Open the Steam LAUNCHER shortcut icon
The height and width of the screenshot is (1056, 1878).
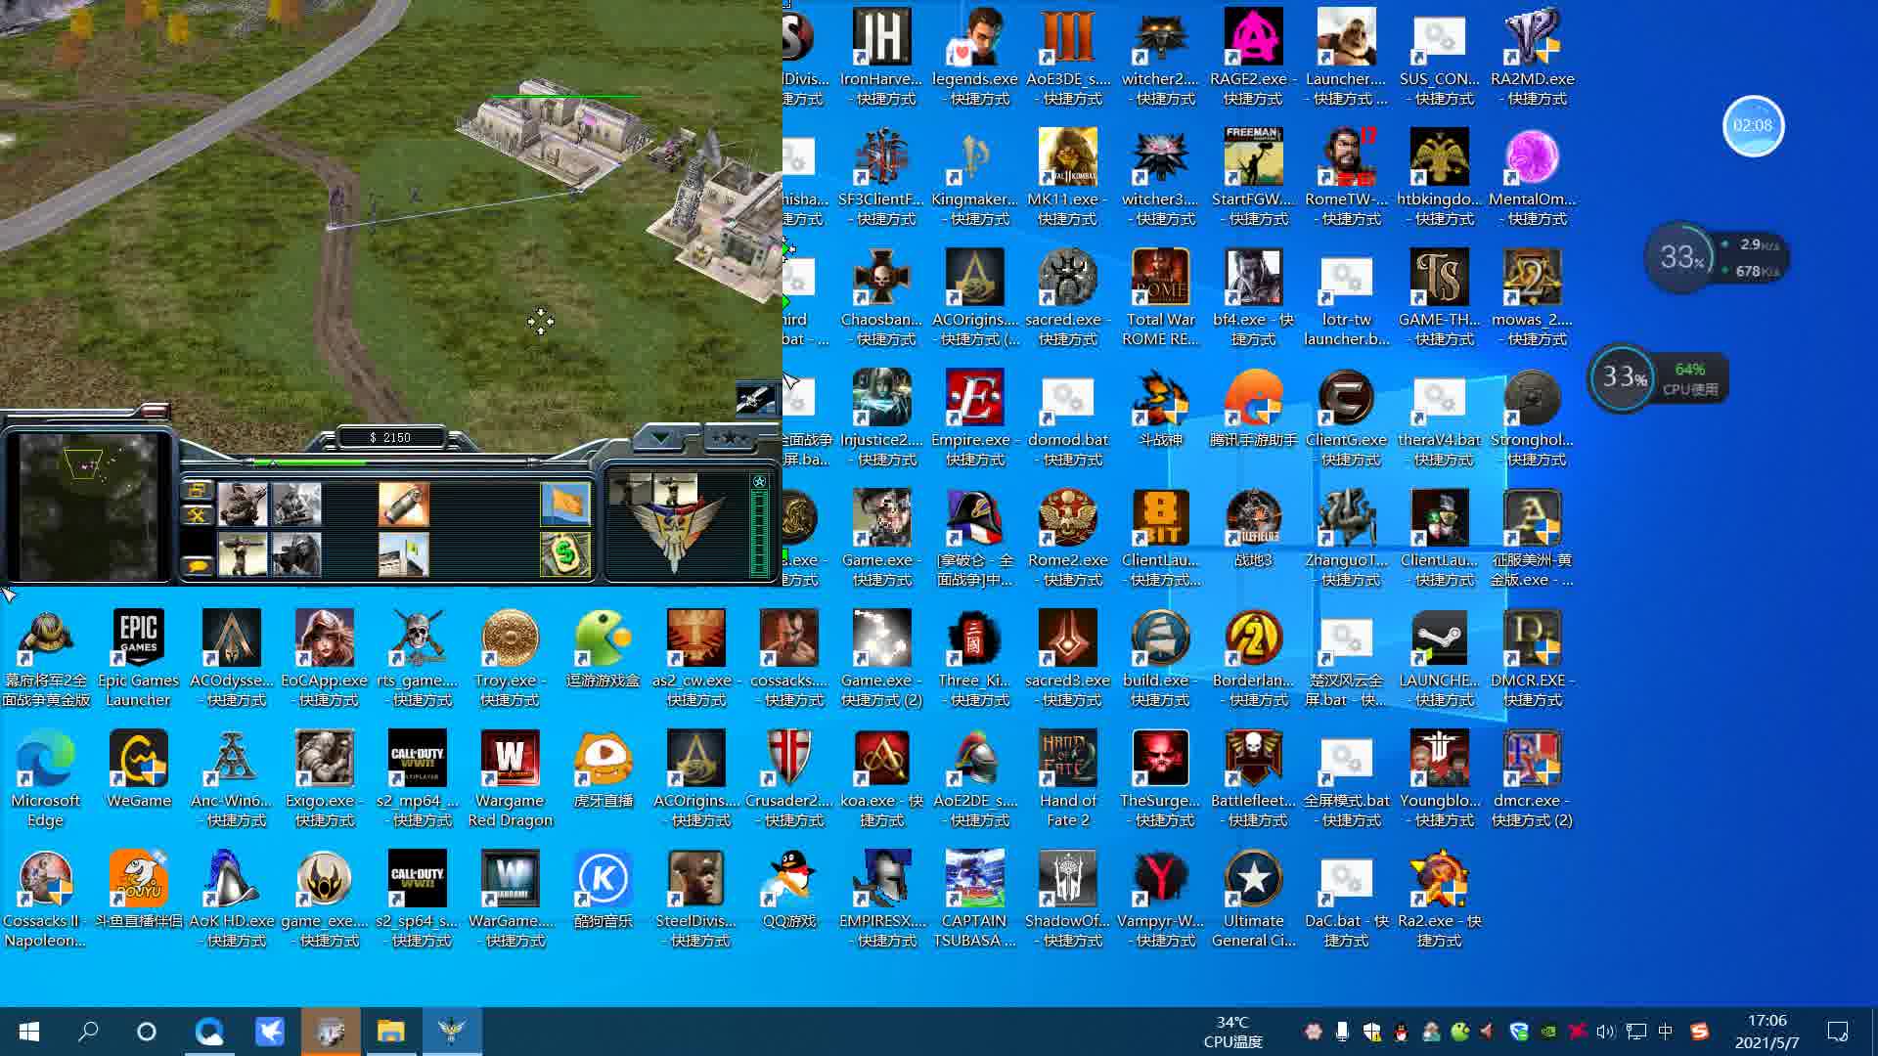click(x=1439, y=658)
